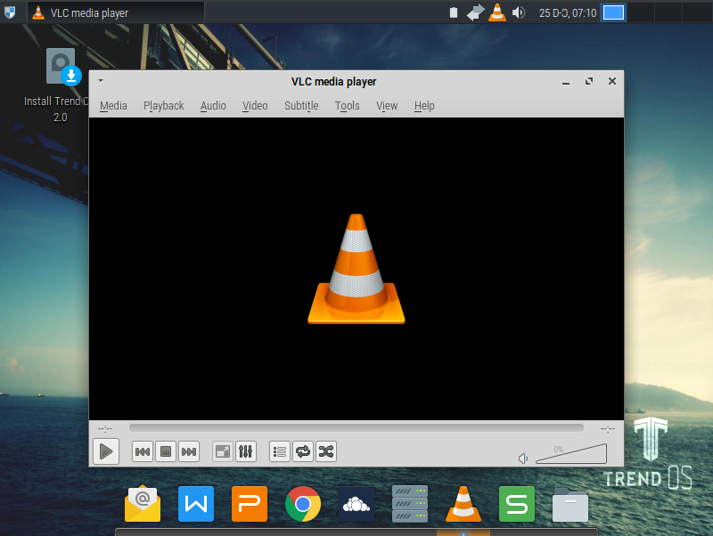
Task: Stop playback with the stop button
Action: (165, 451)
